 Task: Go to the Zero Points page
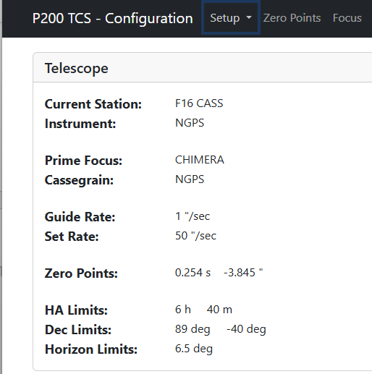pos(292,18)
